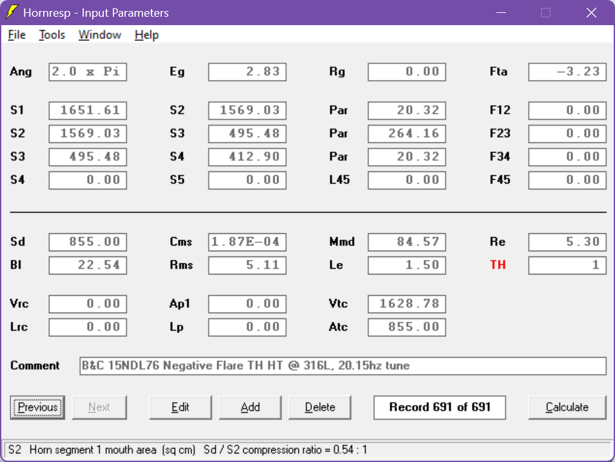Image resolution: width=615 pixels, height=462 pixels.
Task: Click the Rms field showing 5.11
Action: coord(248,265)
